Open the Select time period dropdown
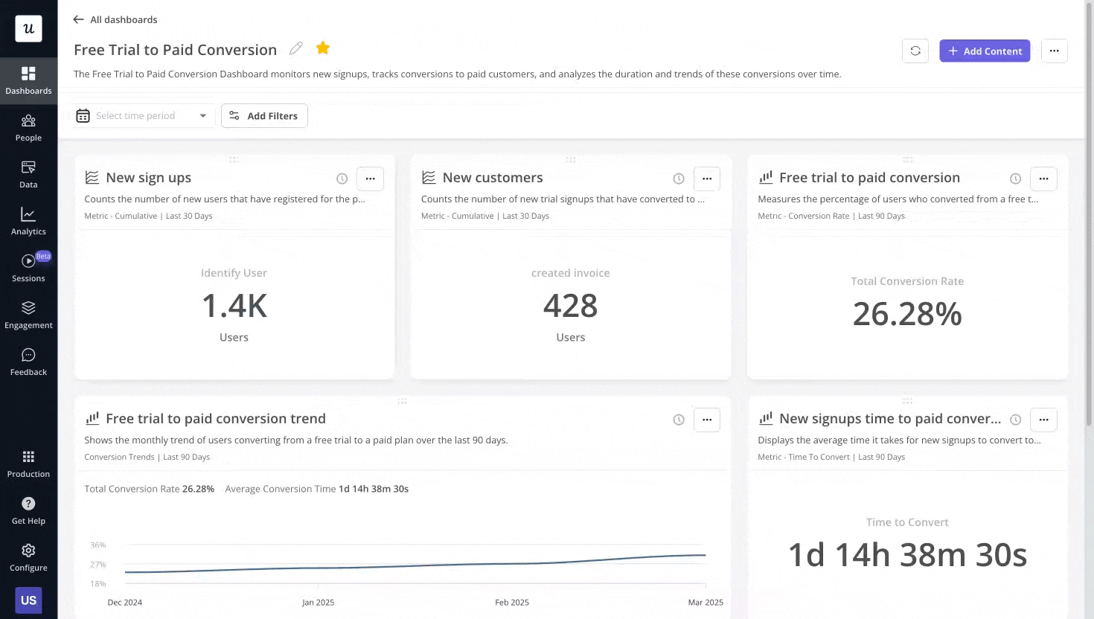1094x619 pixels. tap(141, 115)
